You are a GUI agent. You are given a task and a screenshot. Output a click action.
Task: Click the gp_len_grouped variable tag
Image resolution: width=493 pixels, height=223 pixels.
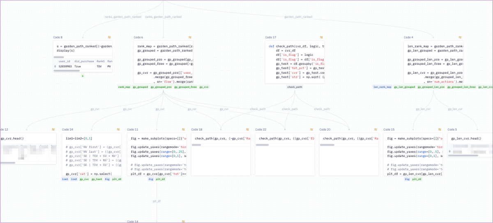(x=405, y=87)
